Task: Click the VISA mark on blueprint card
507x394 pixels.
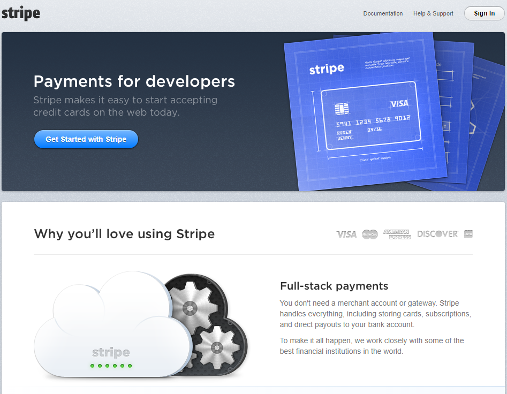Action: click(x=399, y=103)
